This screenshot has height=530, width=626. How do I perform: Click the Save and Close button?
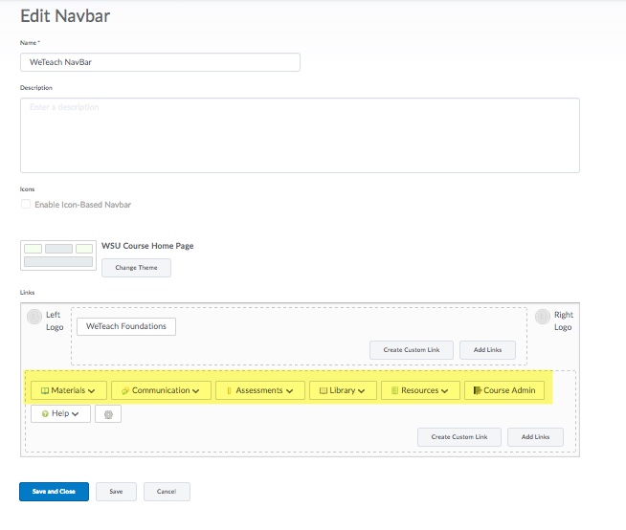tap(54, 491)
